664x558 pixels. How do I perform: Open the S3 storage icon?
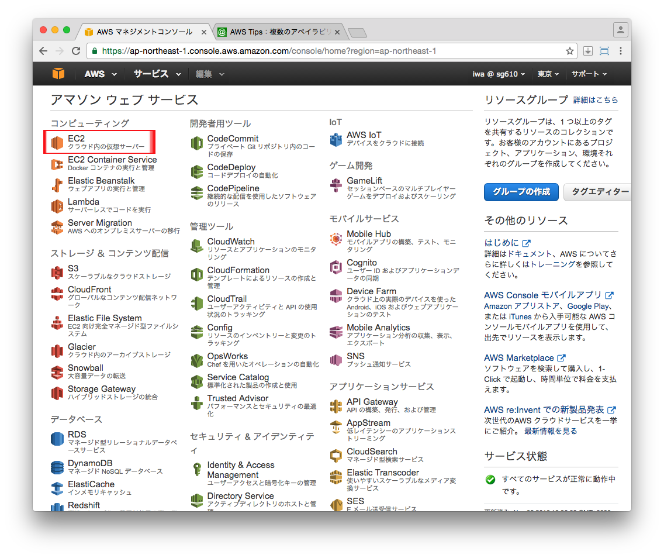coord(57,273)
